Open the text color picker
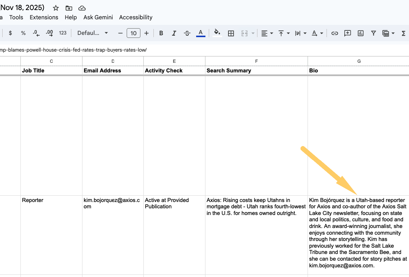409x277 pixels. [x=201, y=33]
